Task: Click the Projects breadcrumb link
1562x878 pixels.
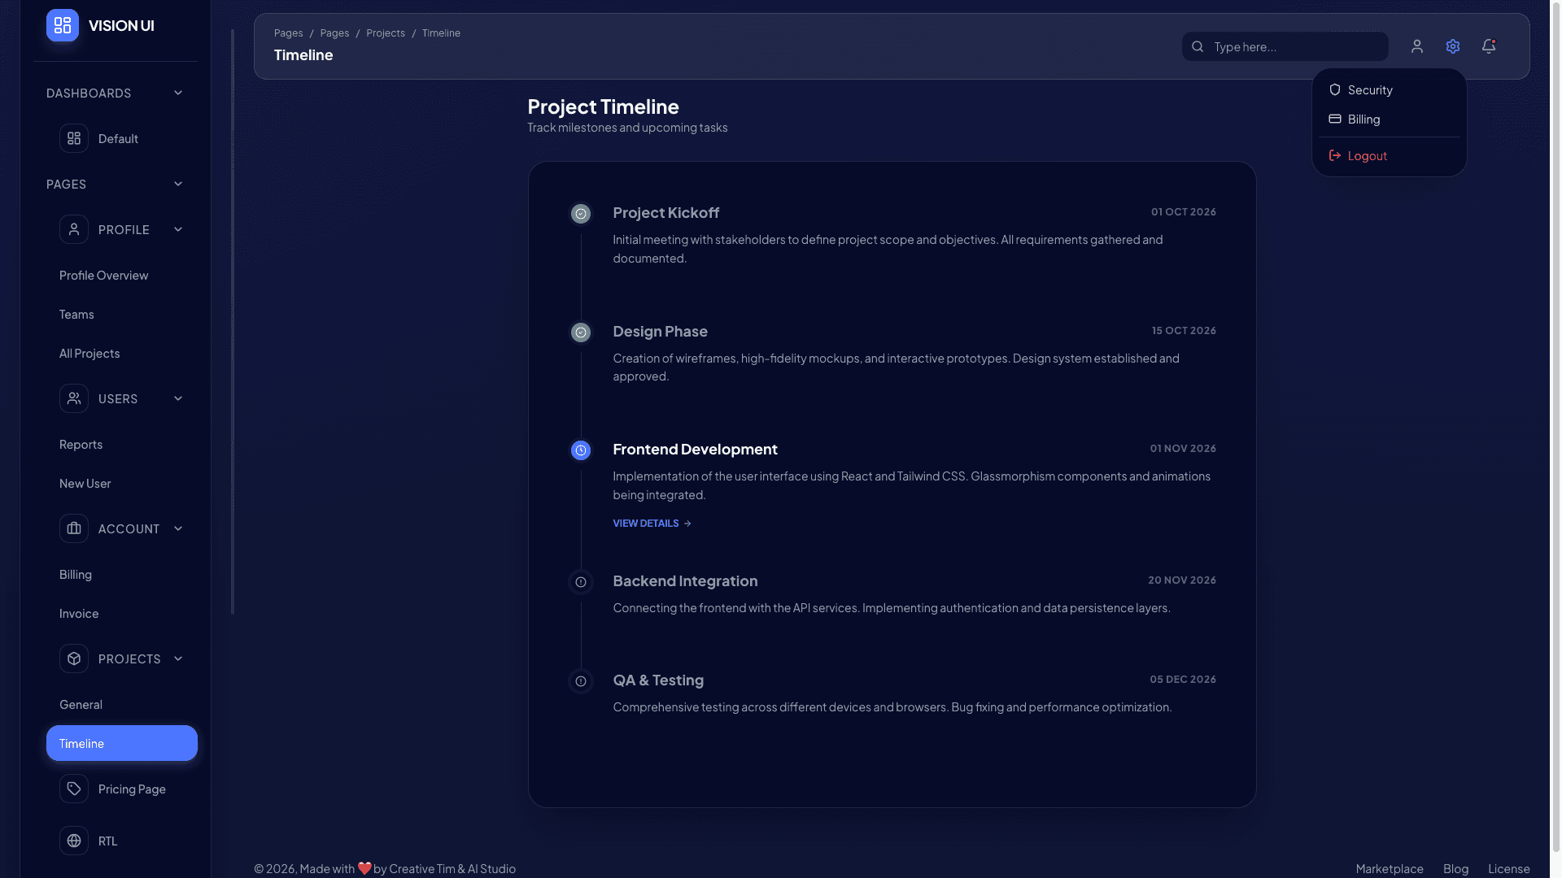Action: click(x=386, y=33)
